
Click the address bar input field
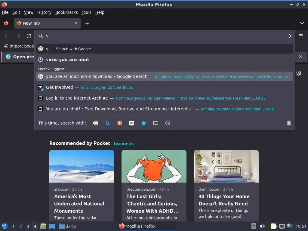pyautogui.click(x=165, y=36)
